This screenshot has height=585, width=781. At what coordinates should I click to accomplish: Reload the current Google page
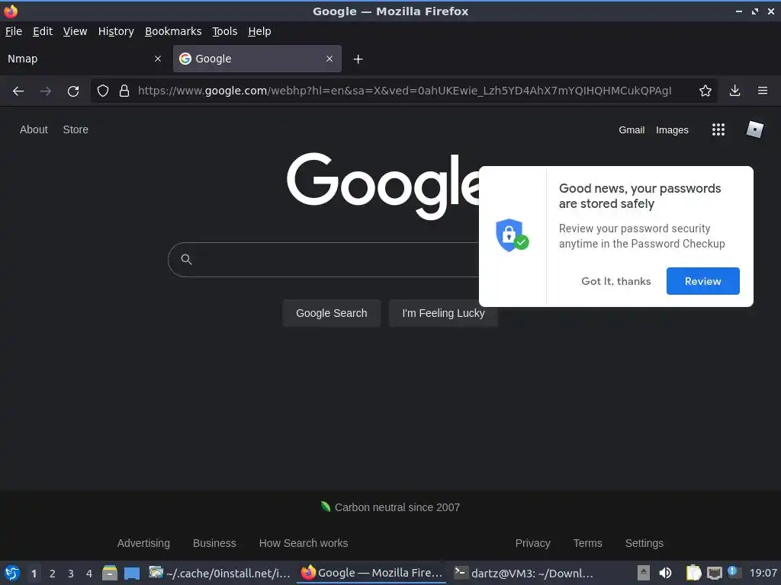click(x=73, y=91)
